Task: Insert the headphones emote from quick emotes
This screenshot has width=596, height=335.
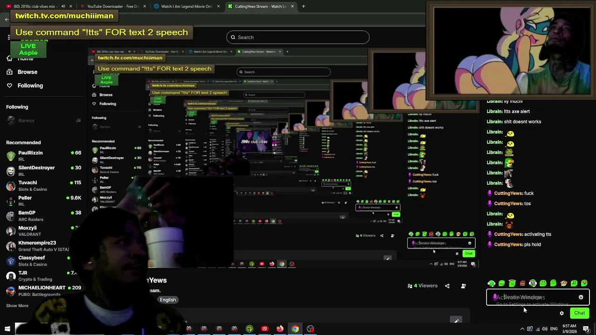Action: [x=533, y=283]
